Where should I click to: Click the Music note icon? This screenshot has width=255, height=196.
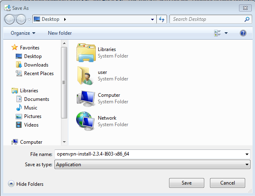19,107
